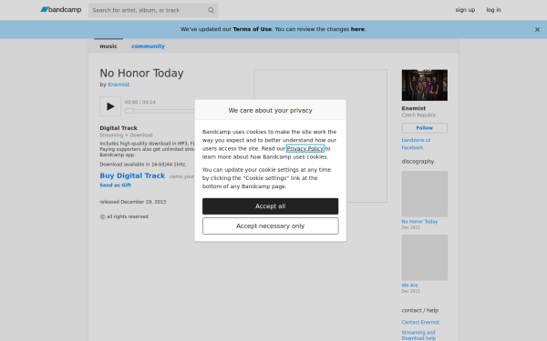Open the Privacy Policy link
The image size is (547, 341).
pos(305,148)
